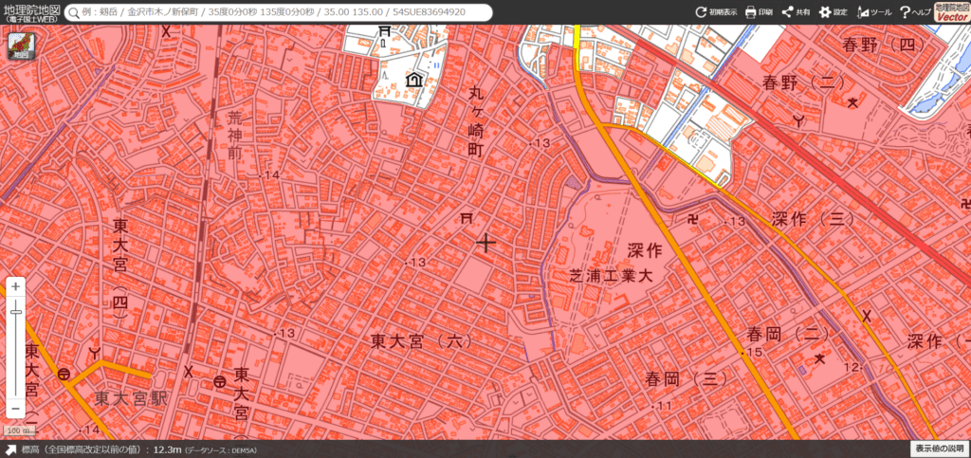Click the 地理院地図 logo
The height and width of the screenshot is (458, 971).
[30, 12]
